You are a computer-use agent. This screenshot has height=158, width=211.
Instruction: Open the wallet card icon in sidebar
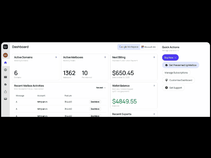tap(5, 99)
